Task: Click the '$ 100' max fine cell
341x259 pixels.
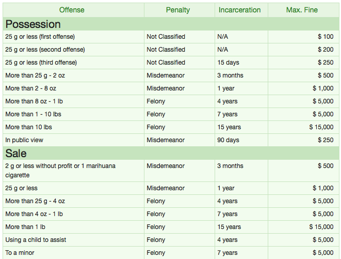Action: pos(326,37)
